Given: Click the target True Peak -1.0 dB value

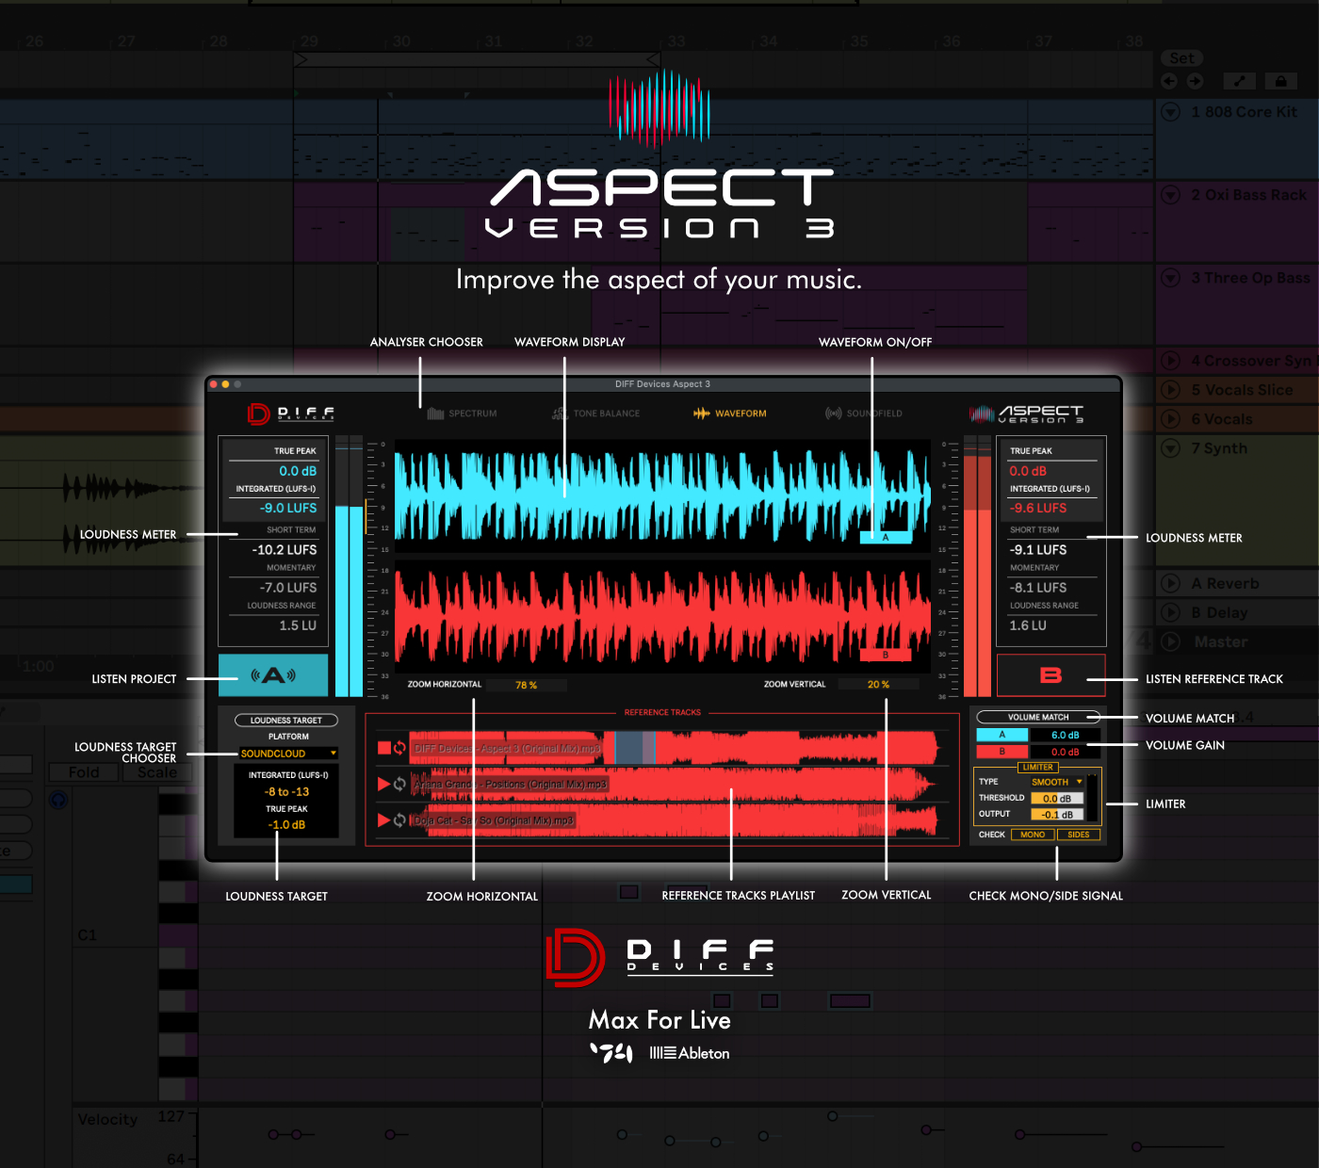Looking at the screenshot, I should pyautogui.click(x=286, y=825).
